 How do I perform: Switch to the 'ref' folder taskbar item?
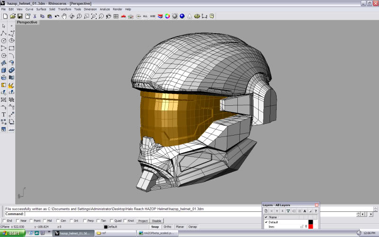[115, 233]
